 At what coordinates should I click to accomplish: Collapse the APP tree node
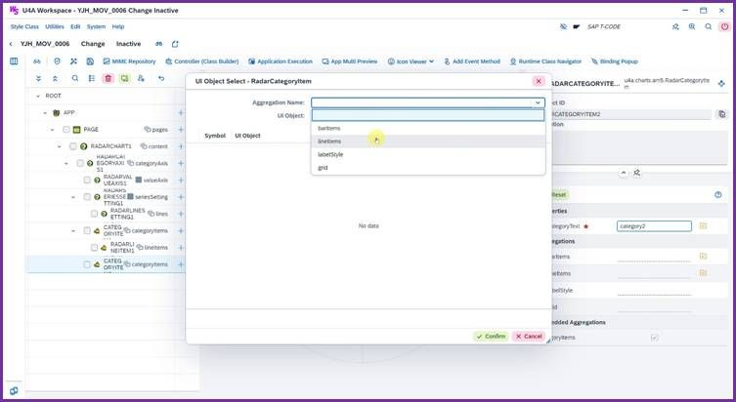45,113
